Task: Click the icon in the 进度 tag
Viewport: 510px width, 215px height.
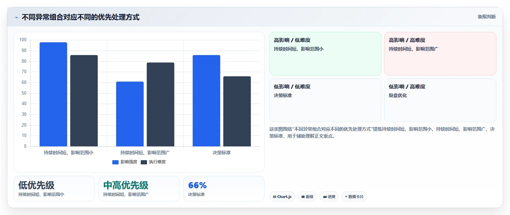Action: 325,197
